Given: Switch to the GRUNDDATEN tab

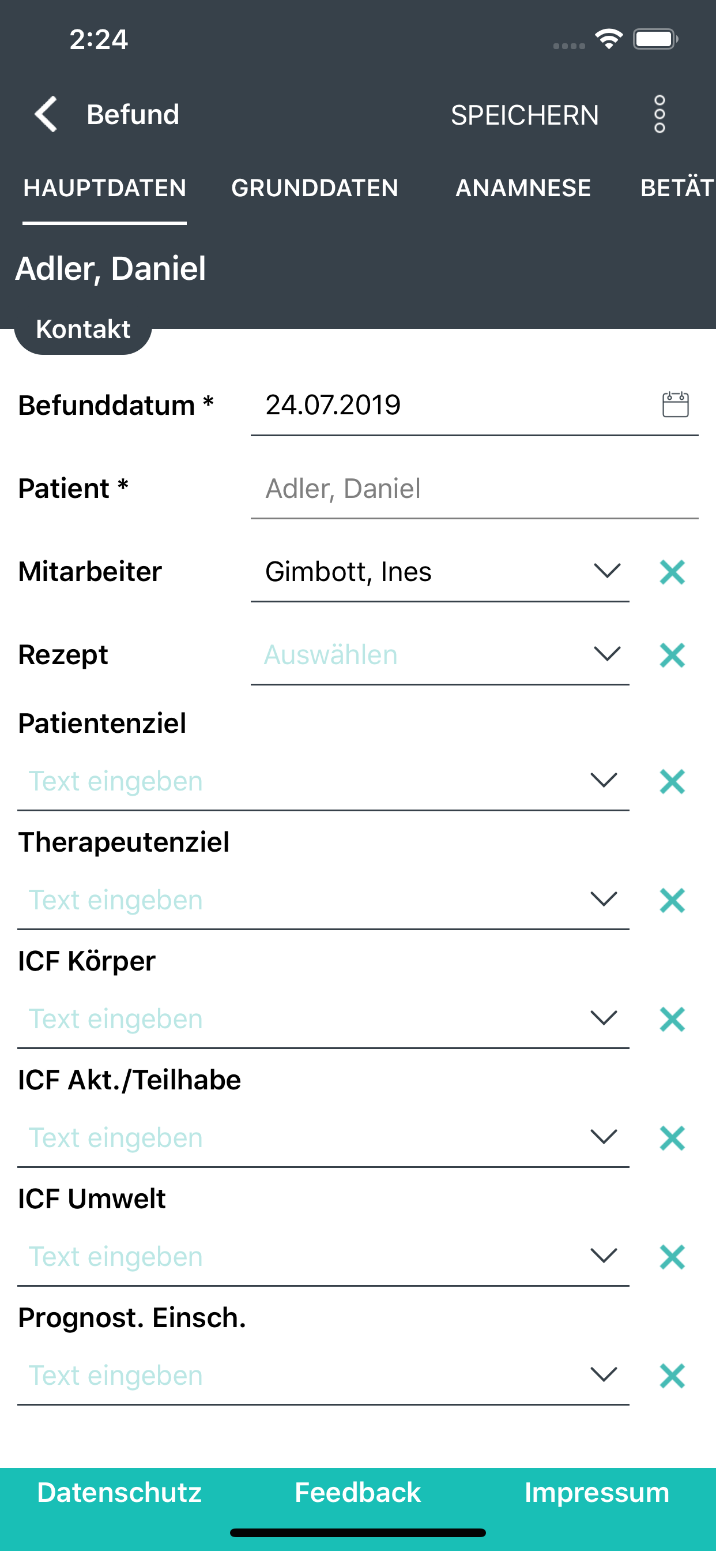Looking at the screenshot, I should click(x=315, y=188).
